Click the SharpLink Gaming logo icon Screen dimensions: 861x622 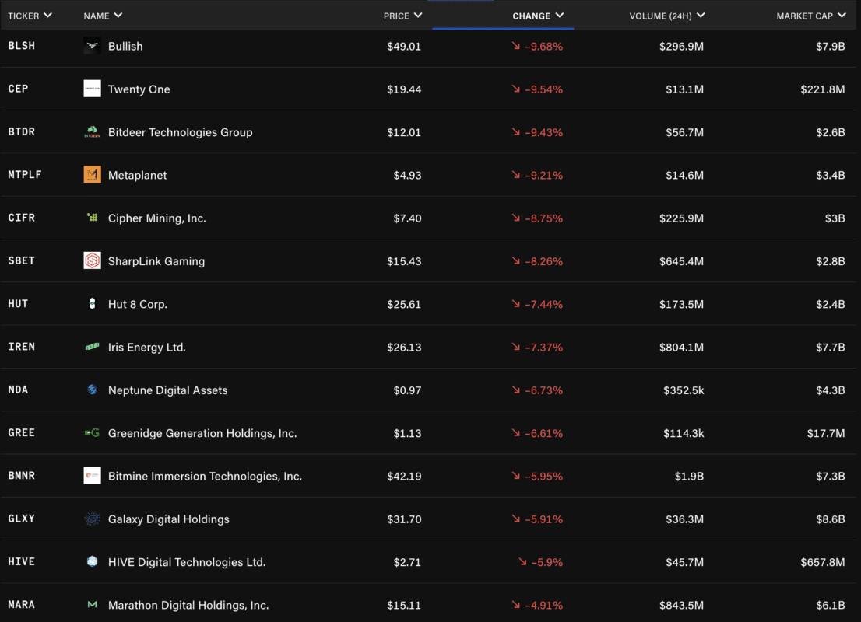tap(92, 260)
